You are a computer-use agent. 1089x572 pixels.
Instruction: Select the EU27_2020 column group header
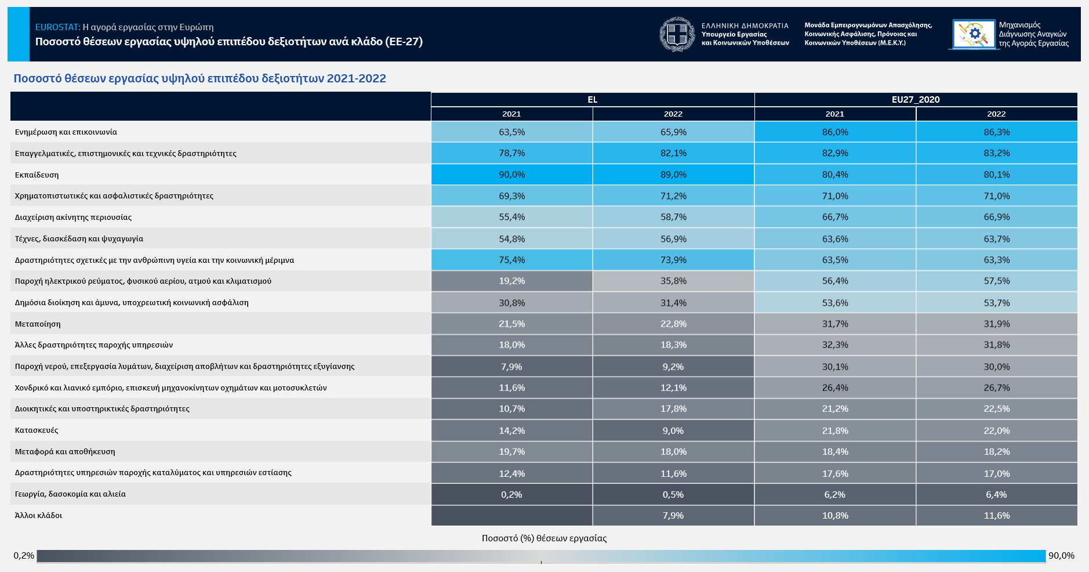point(915,99)
